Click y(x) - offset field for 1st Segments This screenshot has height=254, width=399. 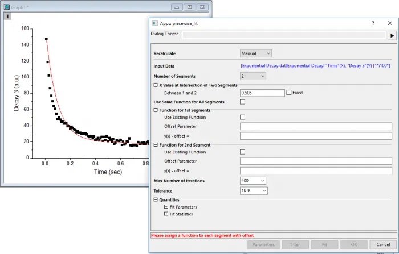pyautogui.click(x=316, y=136)
